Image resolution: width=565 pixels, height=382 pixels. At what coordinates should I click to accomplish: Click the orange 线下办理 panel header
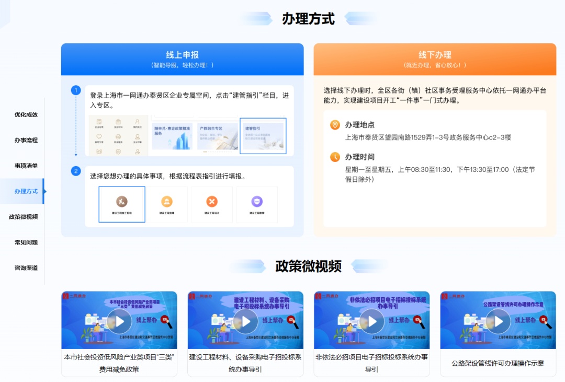pos(435,60)
